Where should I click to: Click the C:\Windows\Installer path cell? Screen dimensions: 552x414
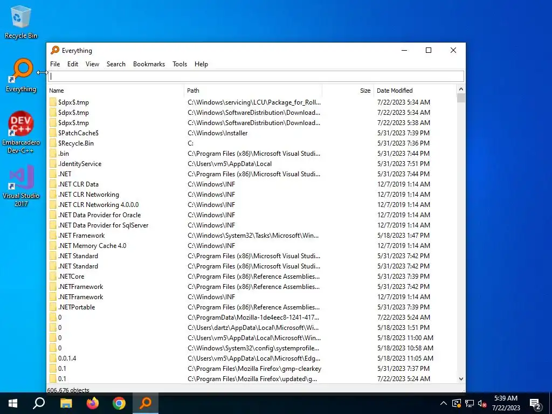[218, 133]
